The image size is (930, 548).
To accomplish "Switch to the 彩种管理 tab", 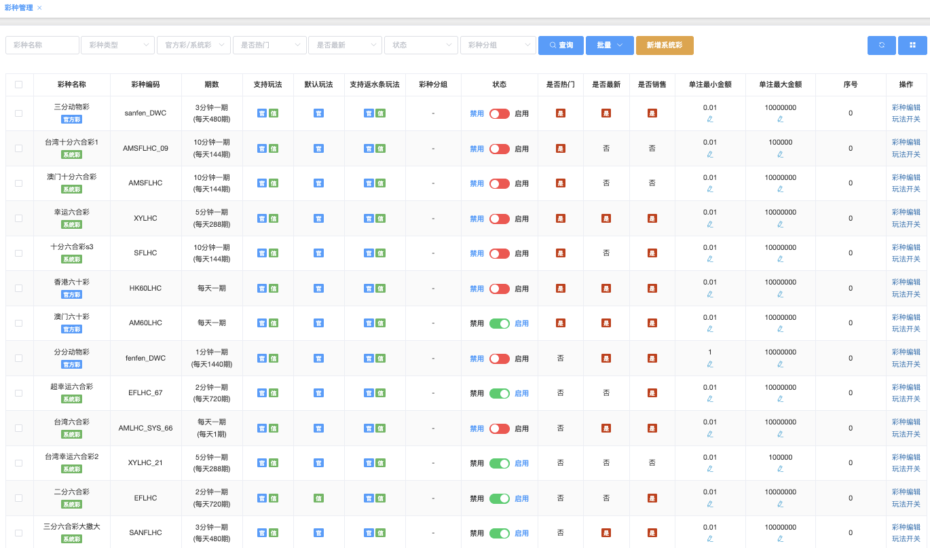I will 18,7.
